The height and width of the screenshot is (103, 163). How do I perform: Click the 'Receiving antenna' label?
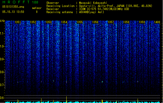click(x=60, y=12)
